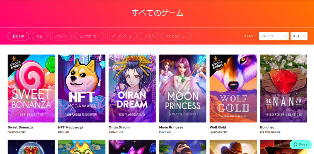Expand the プロバイダ provider dropdown
The image size is (314, 154).
point(273,36)
